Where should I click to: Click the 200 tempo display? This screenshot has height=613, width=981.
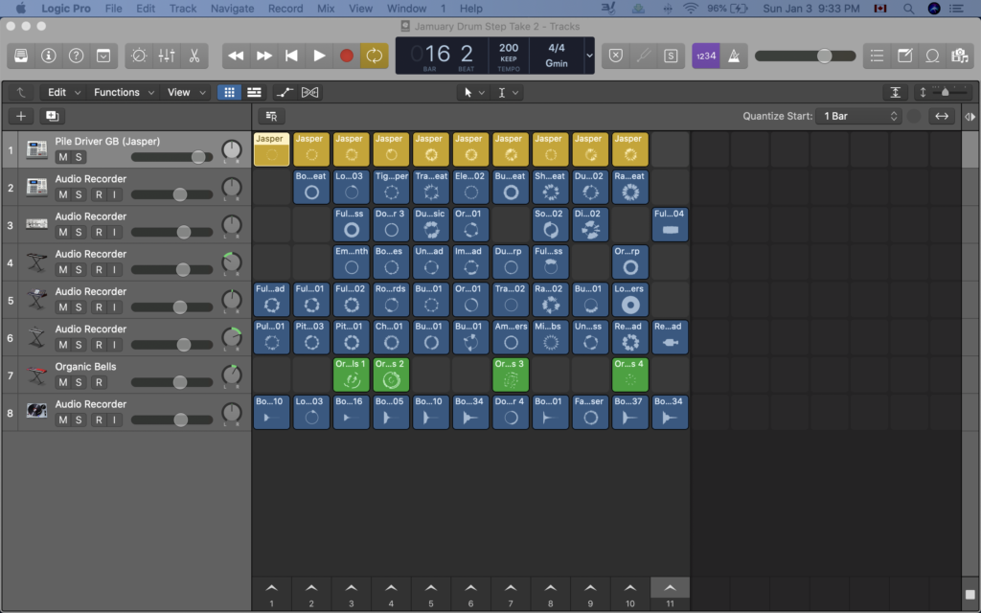point(508,48)
